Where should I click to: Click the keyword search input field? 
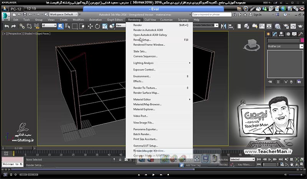(x=211, y=15)
